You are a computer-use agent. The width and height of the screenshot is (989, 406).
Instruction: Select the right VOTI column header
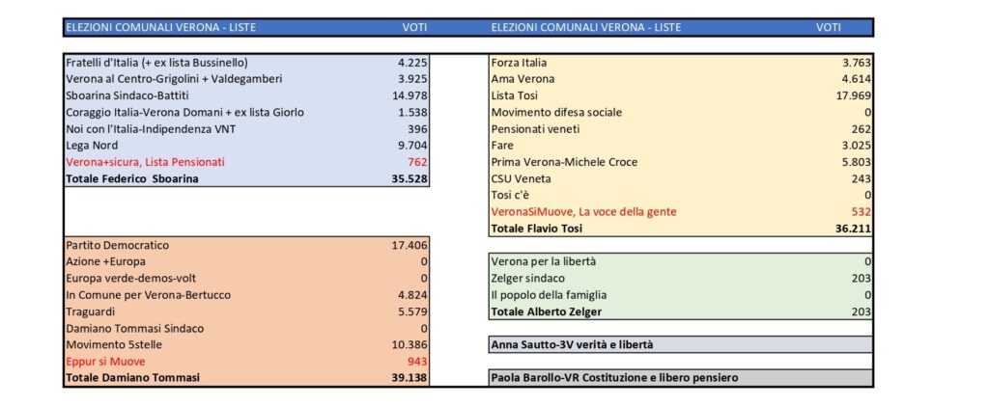coord(828,28)
